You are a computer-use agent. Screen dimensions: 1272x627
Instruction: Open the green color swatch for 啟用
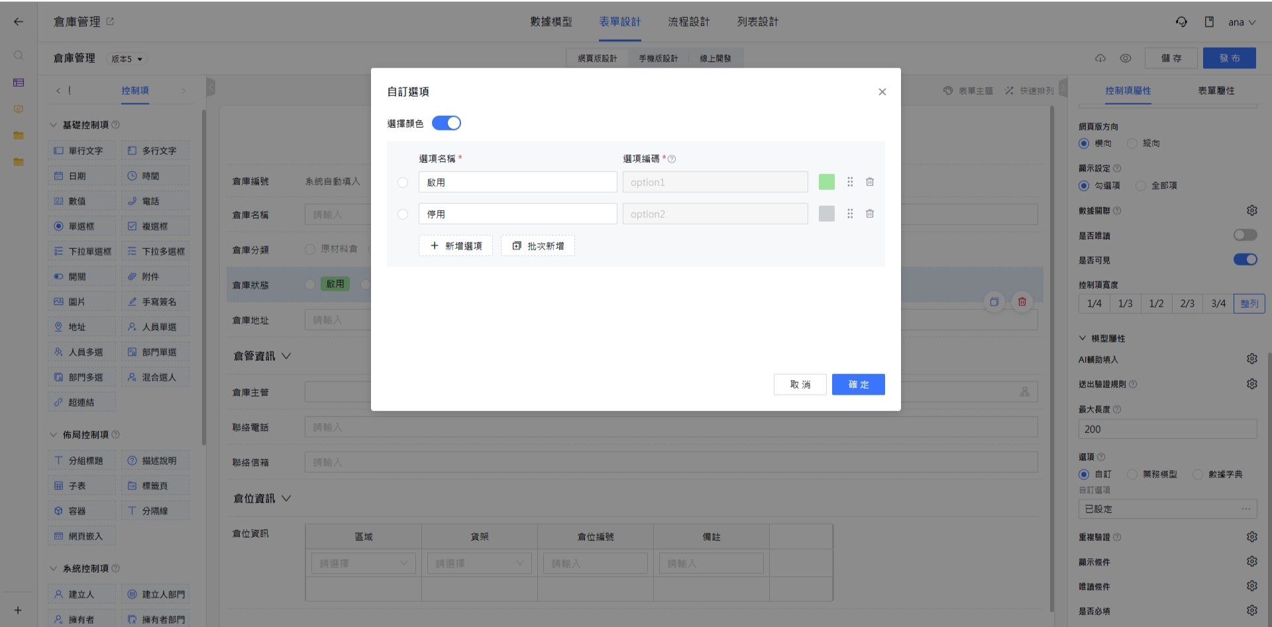pos(827,182)
